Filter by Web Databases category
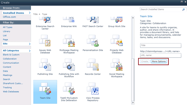 coord(11,92)
